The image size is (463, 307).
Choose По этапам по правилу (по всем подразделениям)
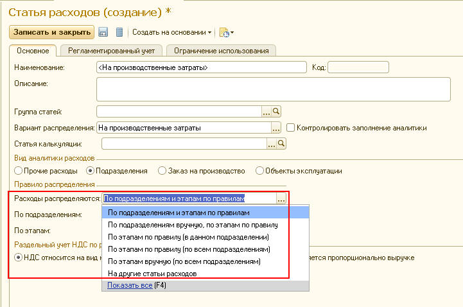pyautogui.click(x=205, y=249)
